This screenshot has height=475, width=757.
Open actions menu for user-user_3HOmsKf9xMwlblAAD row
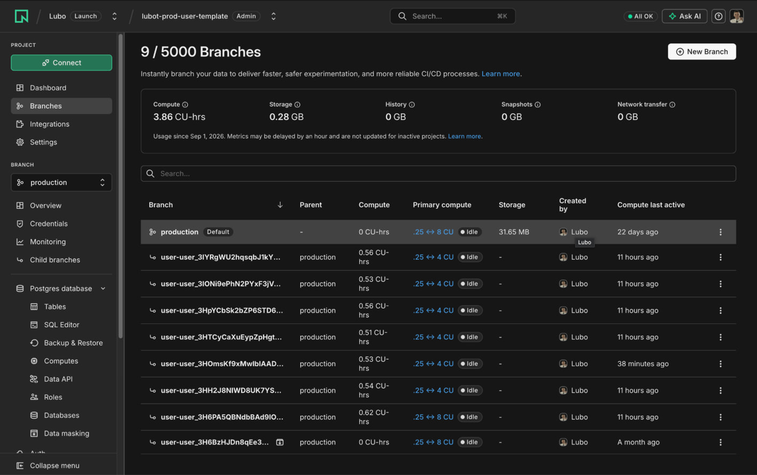click(720, 364)
